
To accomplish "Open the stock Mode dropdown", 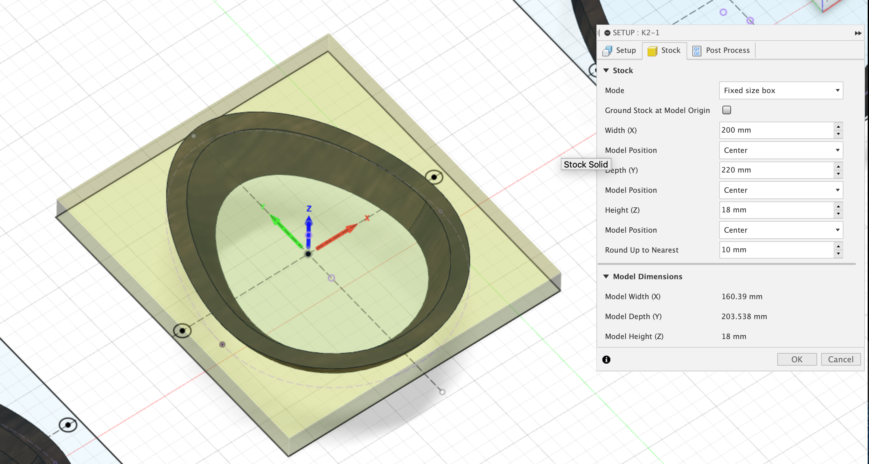I will pyautogui.click(x=781, y=90).
